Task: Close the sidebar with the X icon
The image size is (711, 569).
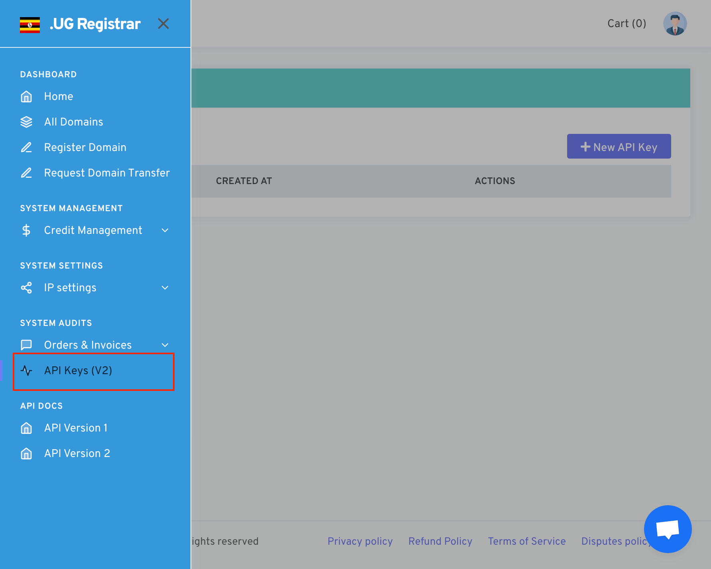Action: click(163, 24)
